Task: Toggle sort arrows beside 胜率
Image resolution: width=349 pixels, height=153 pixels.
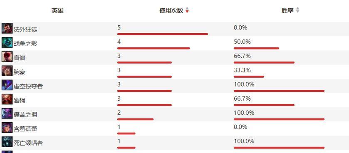Action: point(297,10)
